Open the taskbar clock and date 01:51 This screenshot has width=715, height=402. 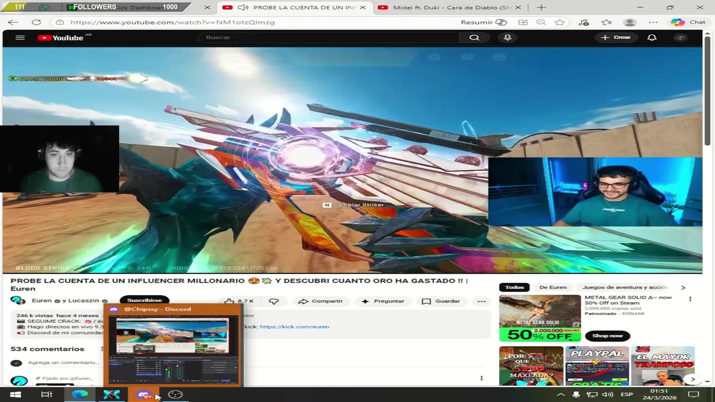coord(659,395)
